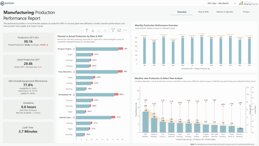The image size is (259, 146).
Task: Open the Product tab
Action: 246,12
